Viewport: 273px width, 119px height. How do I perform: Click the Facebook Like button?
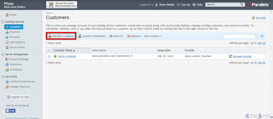[x=11, y=111]
